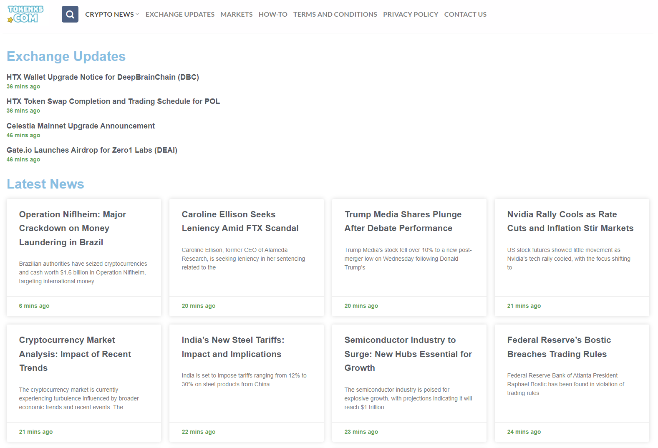This screenshot has height=448, width=658.
Task: Open Semiconductor Industry to Surge article
Action: [x=408, y=354]
